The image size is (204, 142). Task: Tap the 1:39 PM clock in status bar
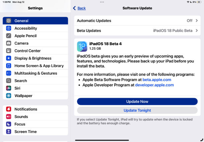(7, 2)
